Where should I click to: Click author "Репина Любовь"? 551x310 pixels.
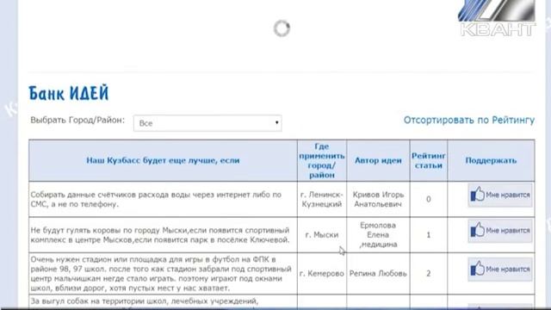click(x=378, y=274)
